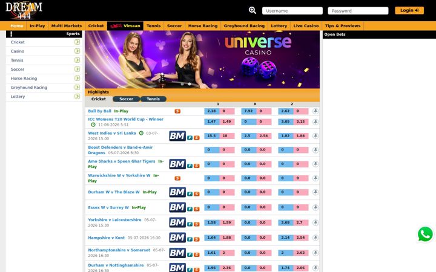
Task: Open Horse Racing in the navigation bar
Action: click(x=203, y=26)
